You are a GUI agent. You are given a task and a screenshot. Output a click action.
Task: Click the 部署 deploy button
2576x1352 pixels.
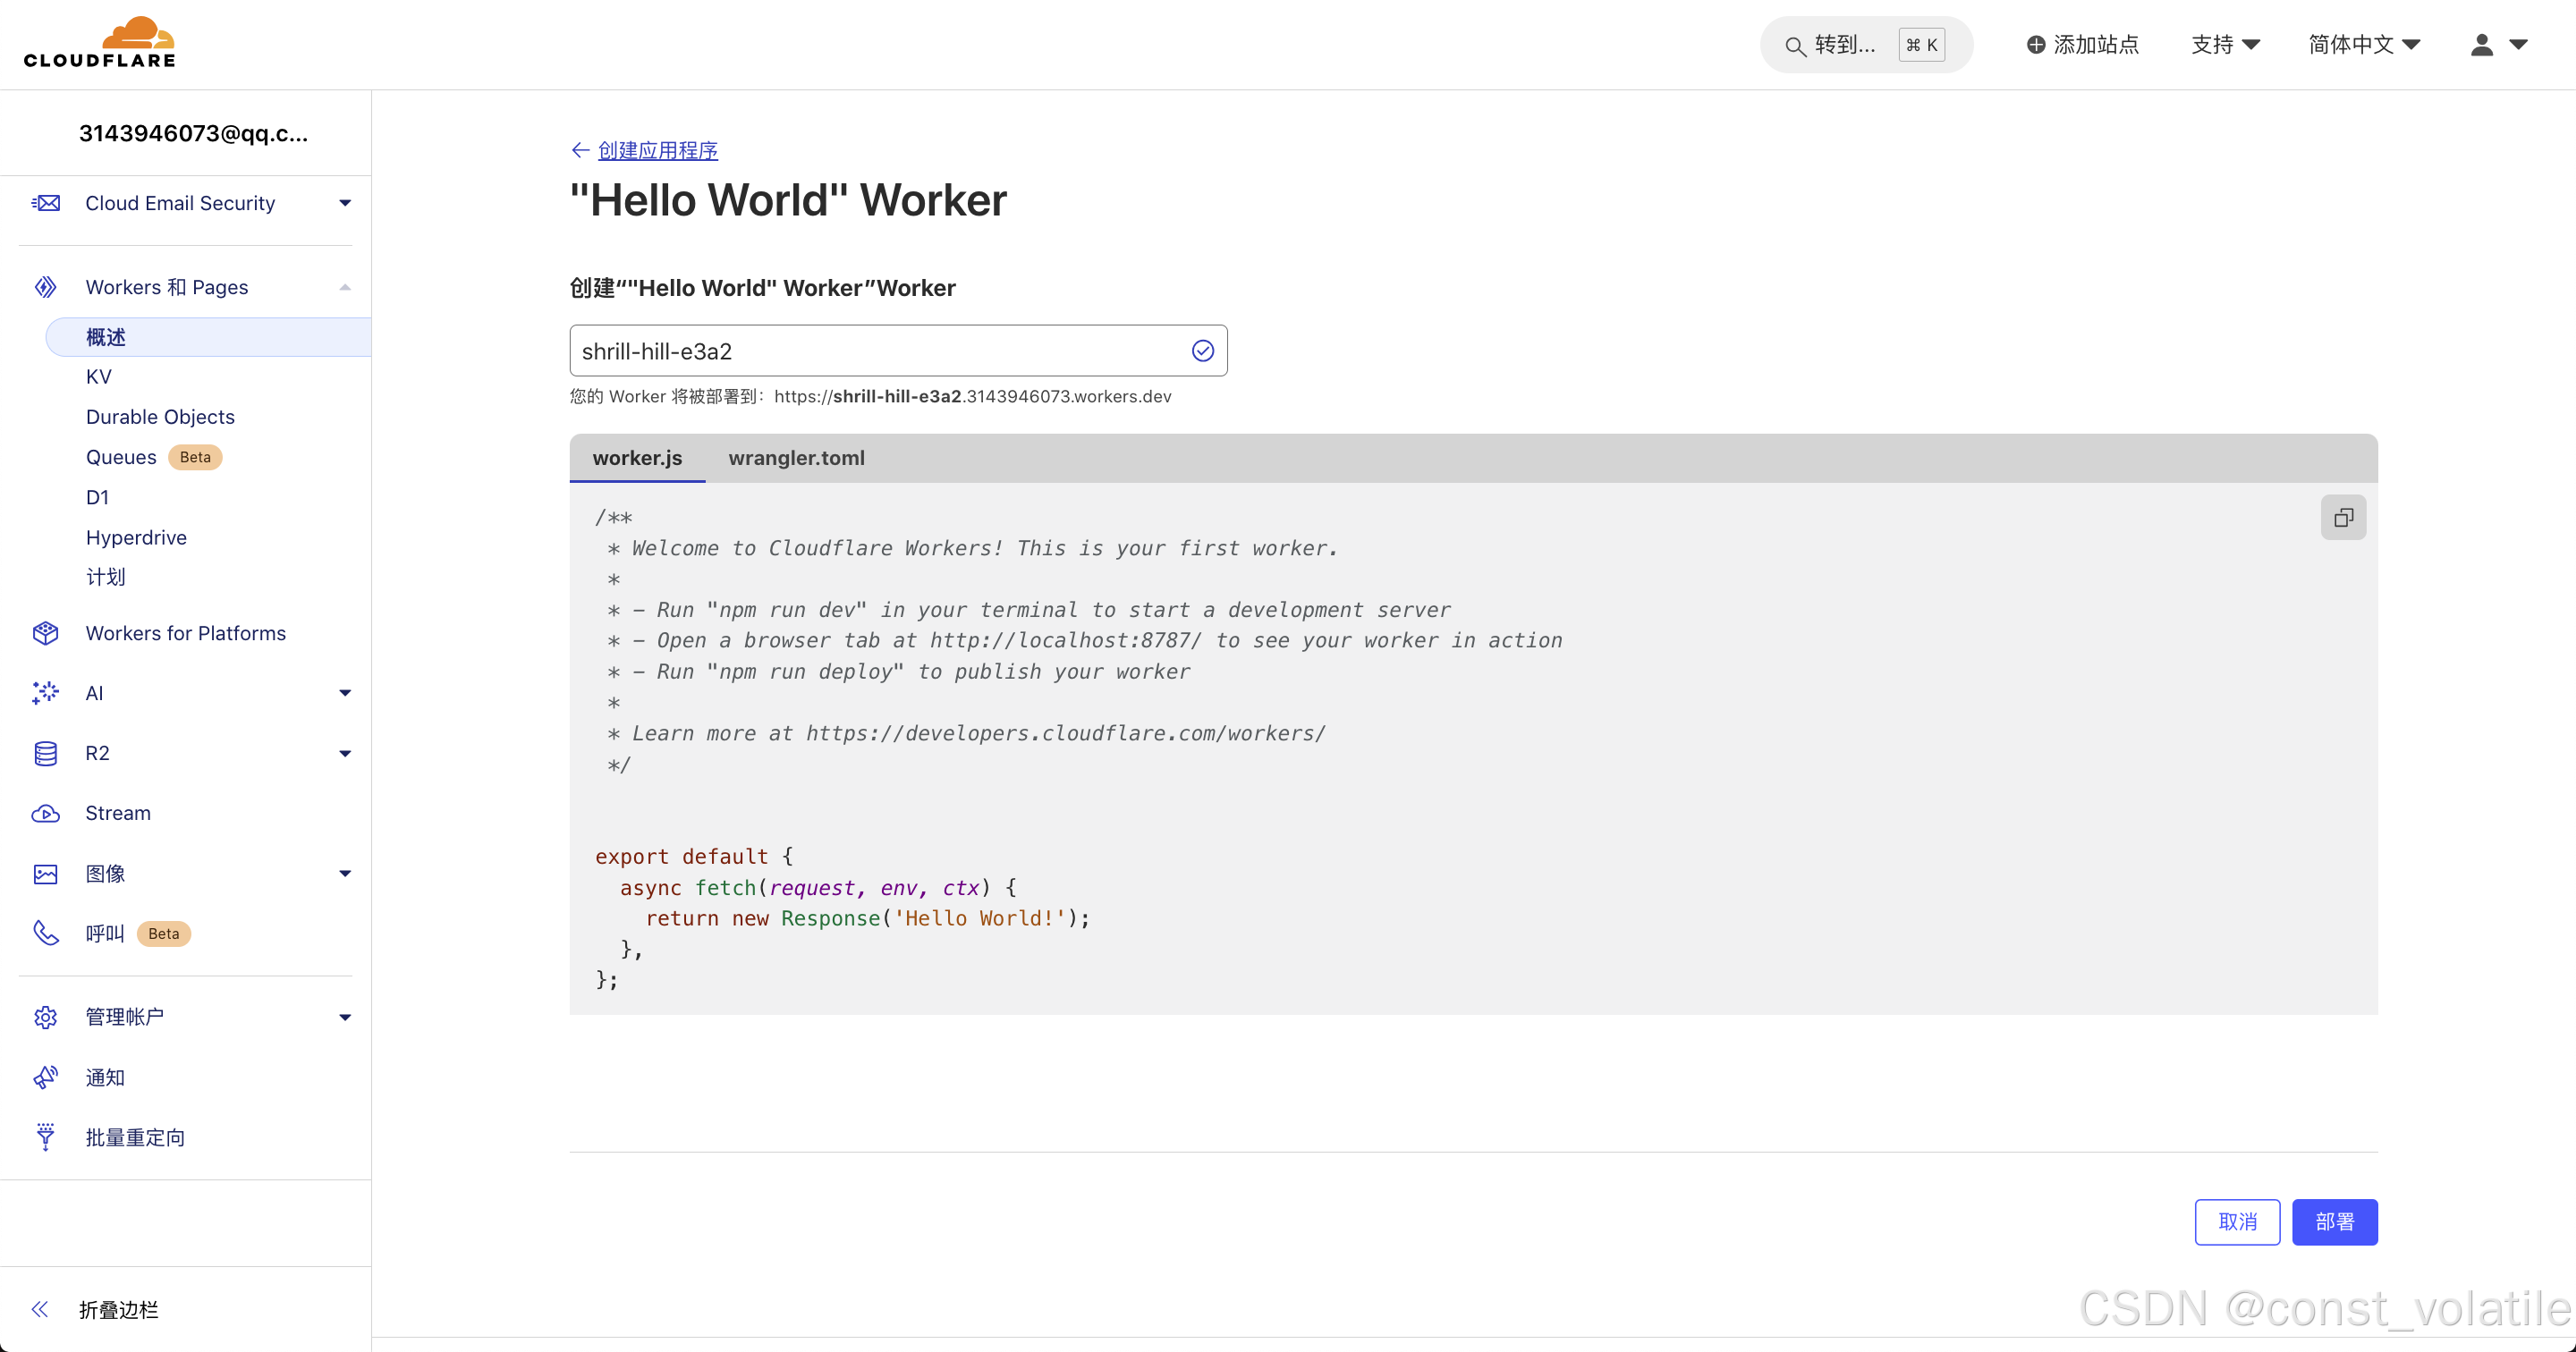[x=2335, y=1221]
